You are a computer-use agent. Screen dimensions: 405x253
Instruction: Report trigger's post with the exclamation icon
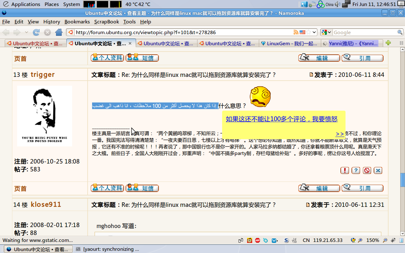[x=345, y=170]
